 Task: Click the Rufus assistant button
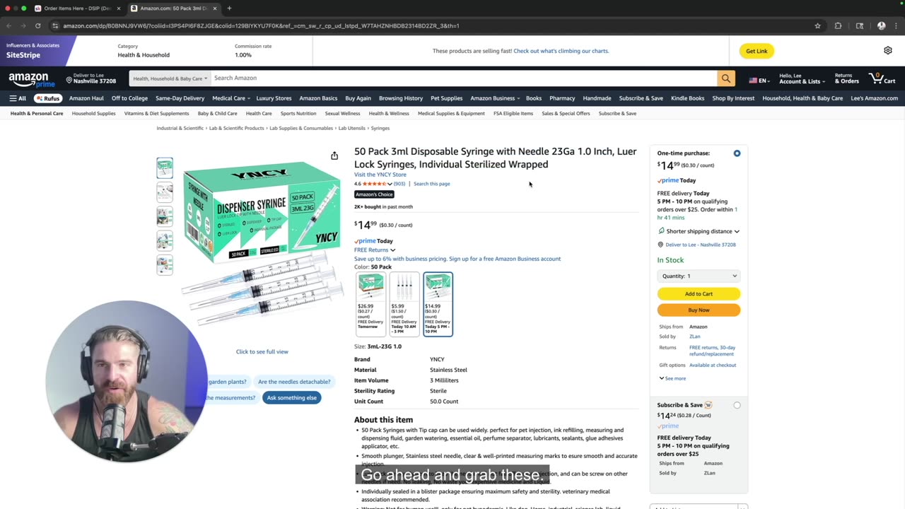(x=48, y=98)
